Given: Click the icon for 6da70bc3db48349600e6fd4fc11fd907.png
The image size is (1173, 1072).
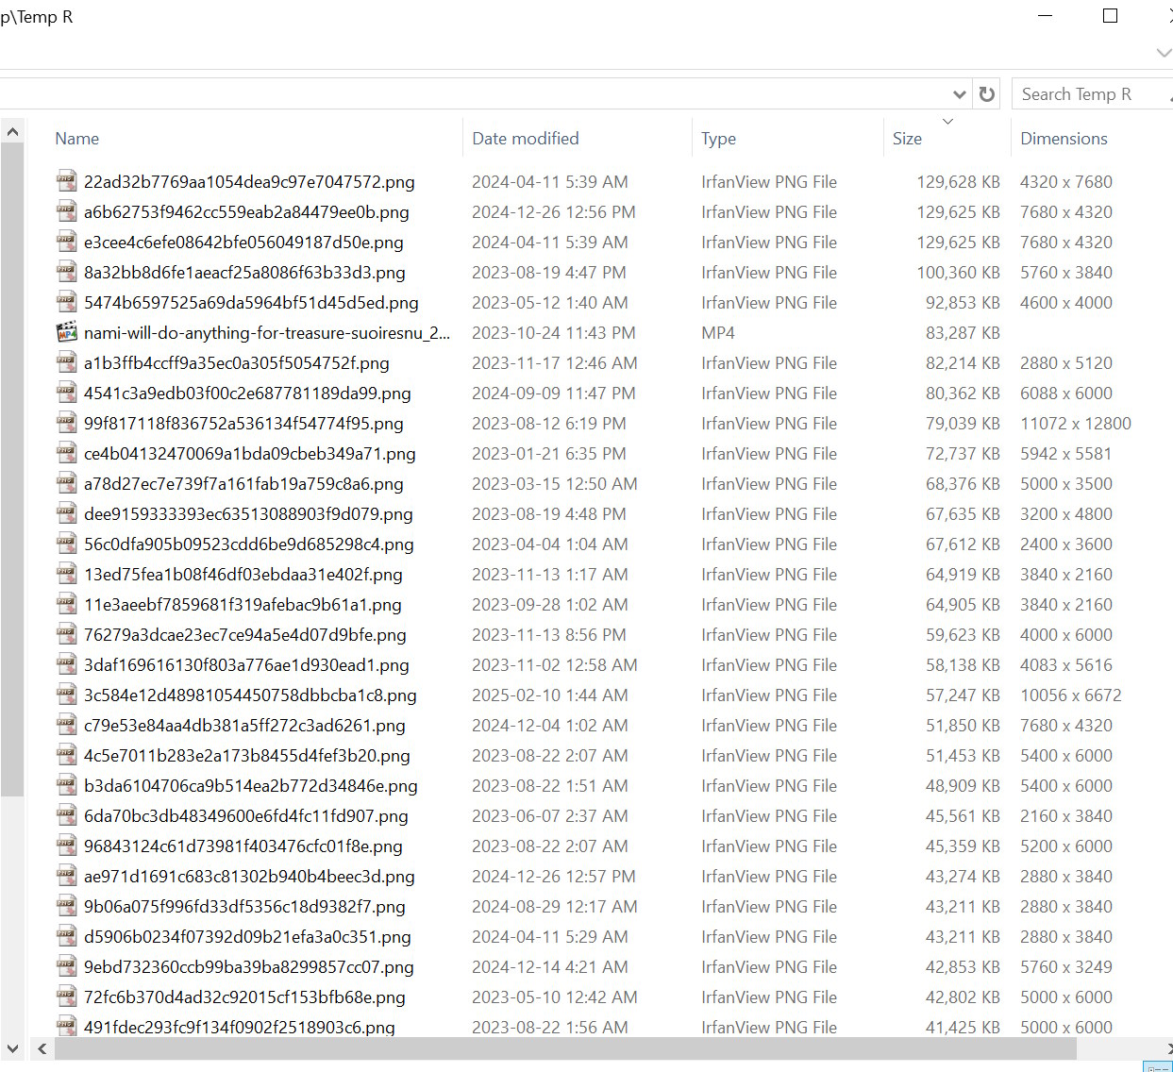Looking at the screenshot, I should coord(66,814).
